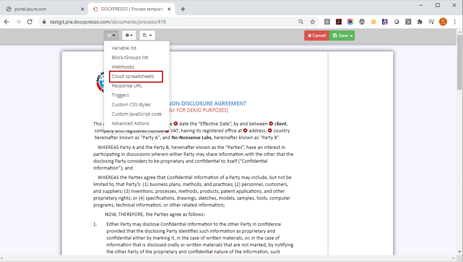The width and height of the screenshot is (463, 262).
Task: Open the media controls icon
Action: (x=431, y=22)
